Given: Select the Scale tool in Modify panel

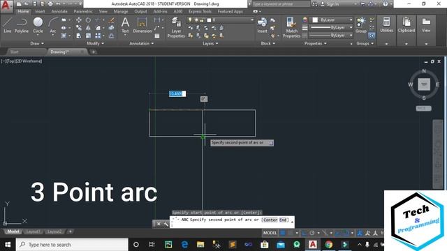Looking at the screenshot, I should pyautogui.click(x=89, y=36).
